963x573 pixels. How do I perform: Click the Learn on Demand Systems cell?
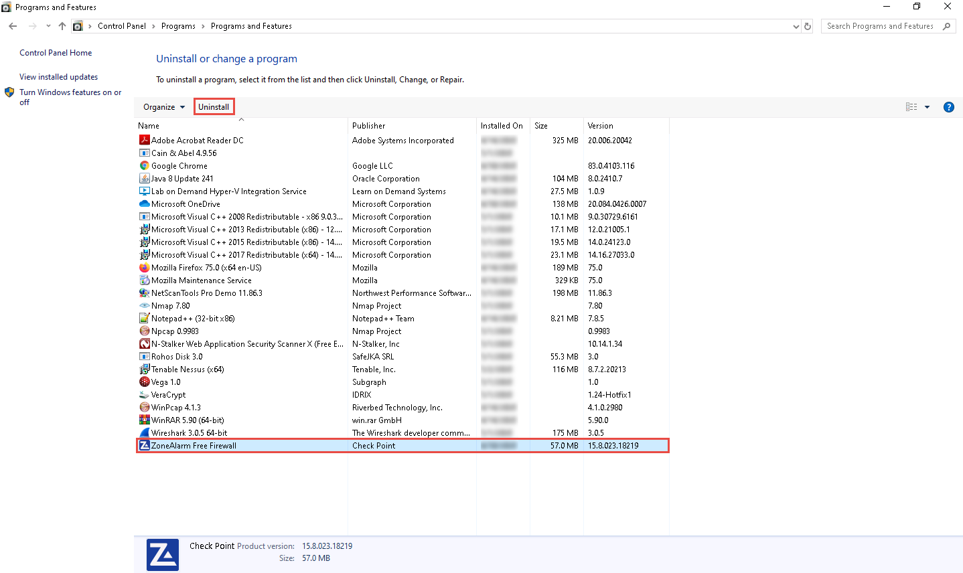(399, 191)
